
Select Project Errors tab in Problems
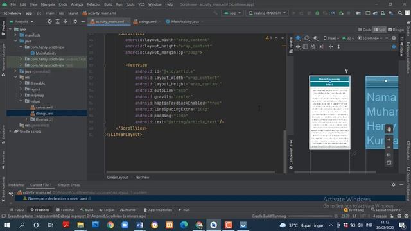69,185
